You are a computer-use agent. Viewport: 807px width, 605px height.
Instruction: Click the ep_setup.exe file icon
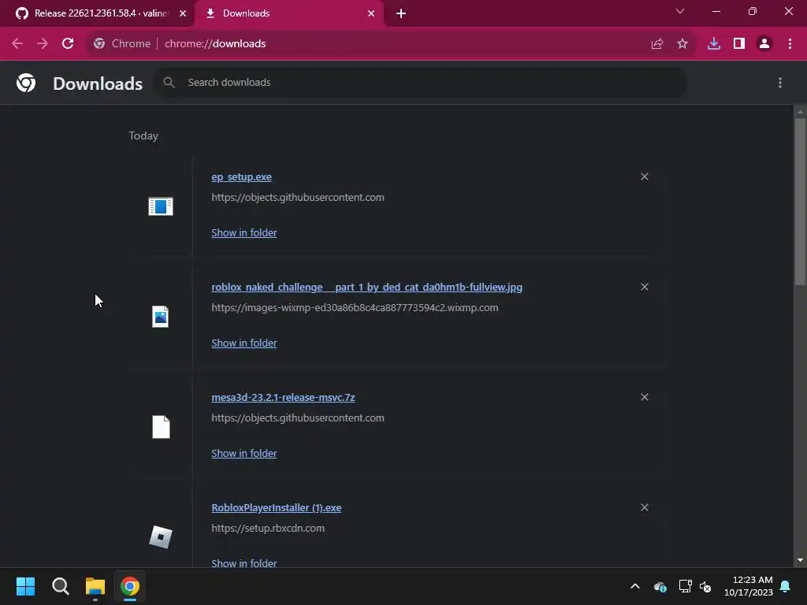[161, 206]
